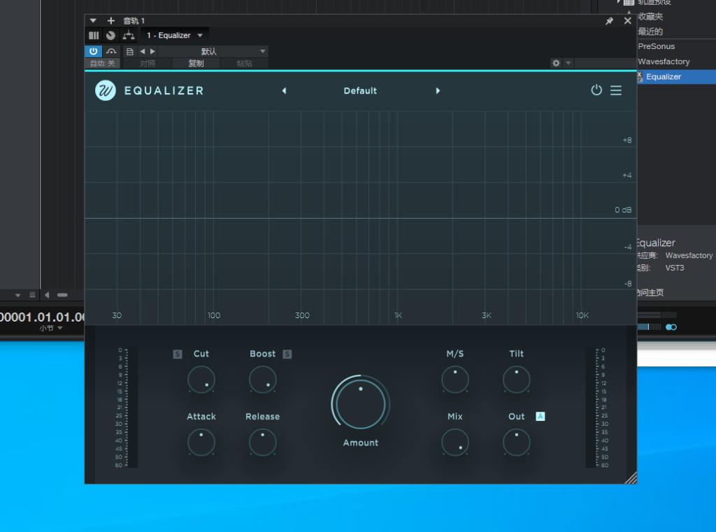Click the Out knob
This screenshot has height=532, width=716.
pyautogui.click(x=517, y=442)
